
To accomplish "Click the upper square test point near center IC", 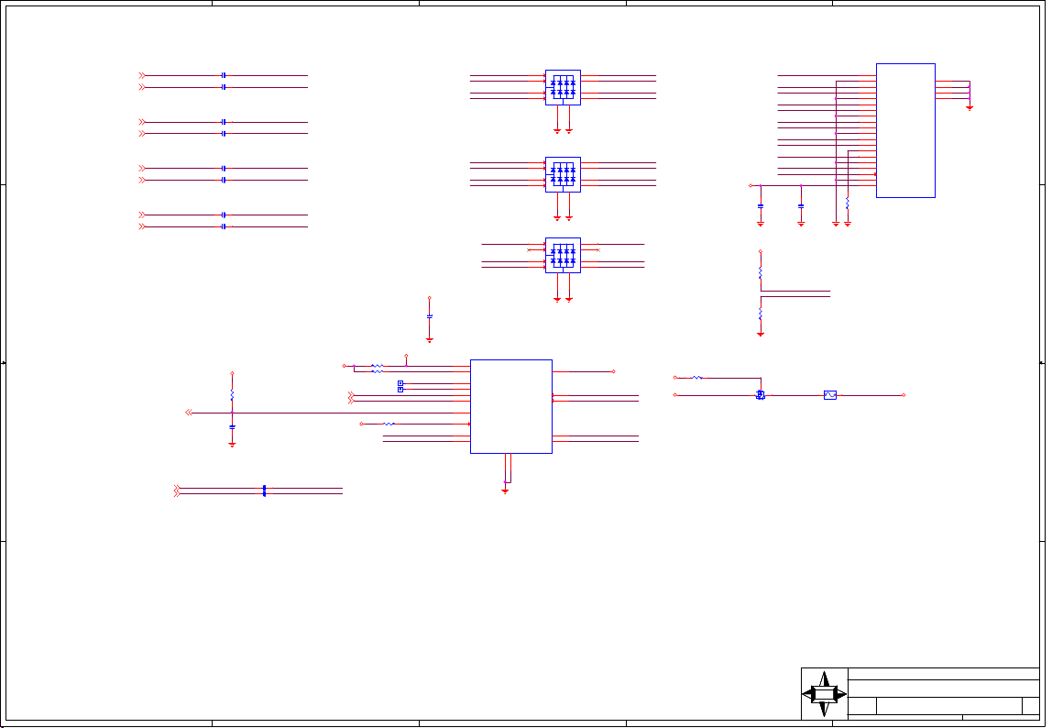I will pos(400,383).
